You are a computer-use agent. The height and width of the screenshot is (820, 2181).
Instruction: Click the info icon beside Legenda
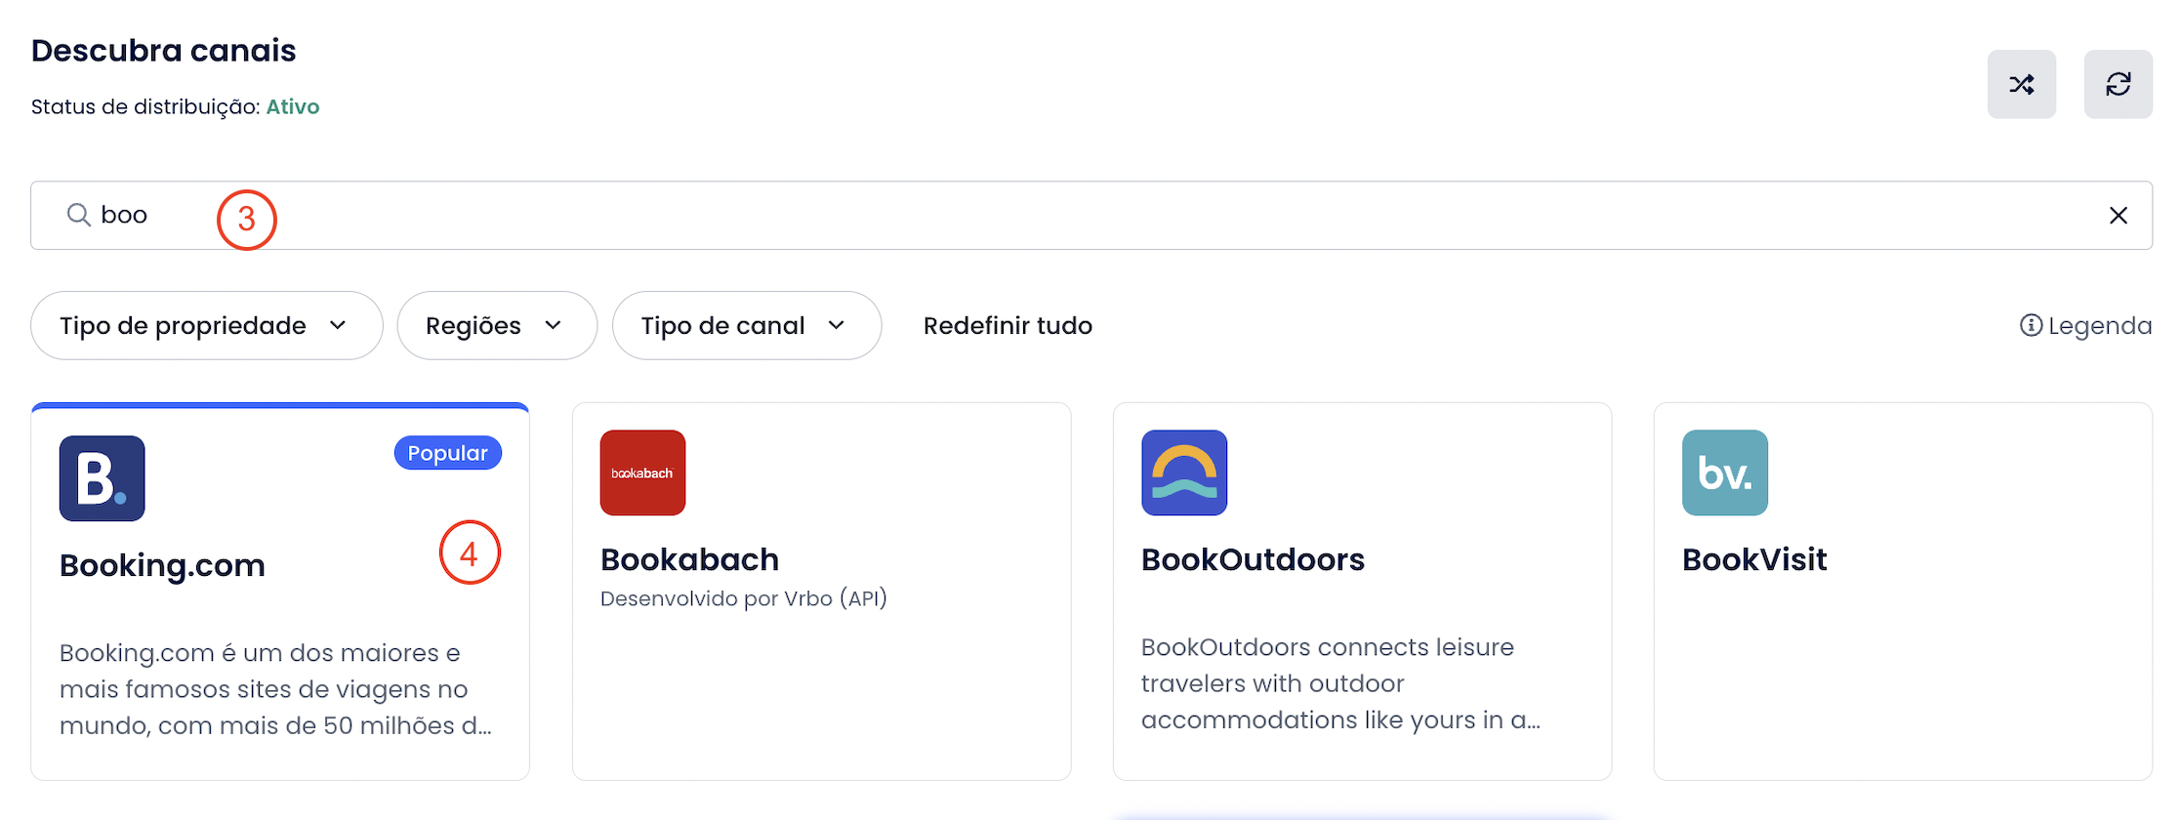(2031, 325)
